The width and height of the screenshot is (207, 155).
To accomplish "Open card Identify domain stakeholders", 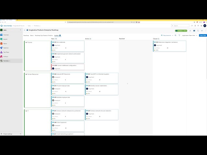I will (x=102, y=90).
